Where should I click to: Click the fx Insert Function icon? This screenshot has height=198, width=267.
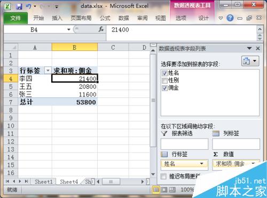101,29
